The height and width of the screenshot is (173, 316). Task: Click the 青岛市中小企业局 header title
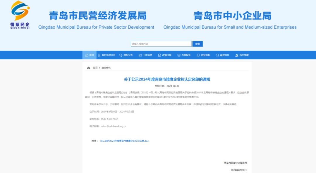pyautogui.click(x=232, y=16)
